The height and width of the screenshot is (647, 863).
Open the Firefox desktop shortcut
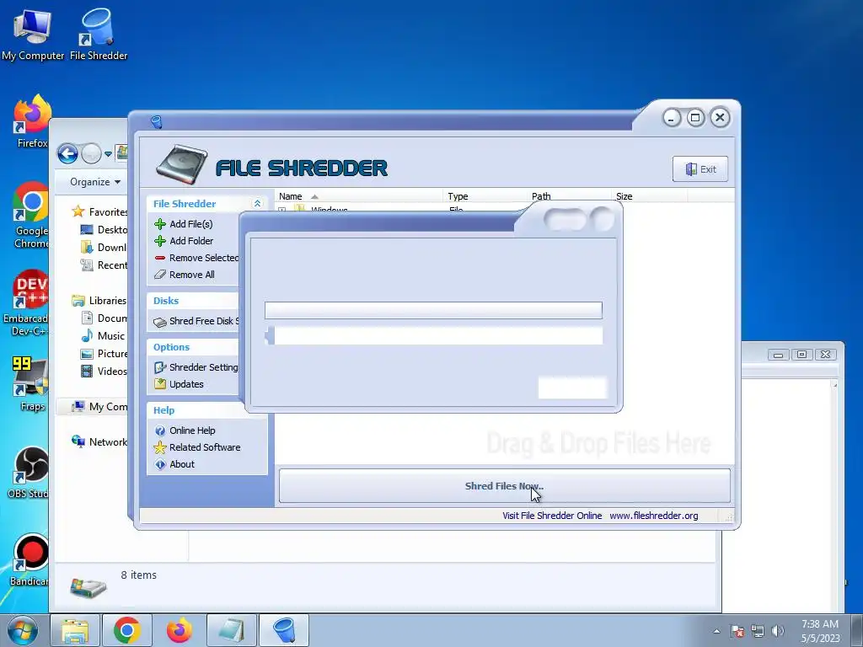[32, 121]
